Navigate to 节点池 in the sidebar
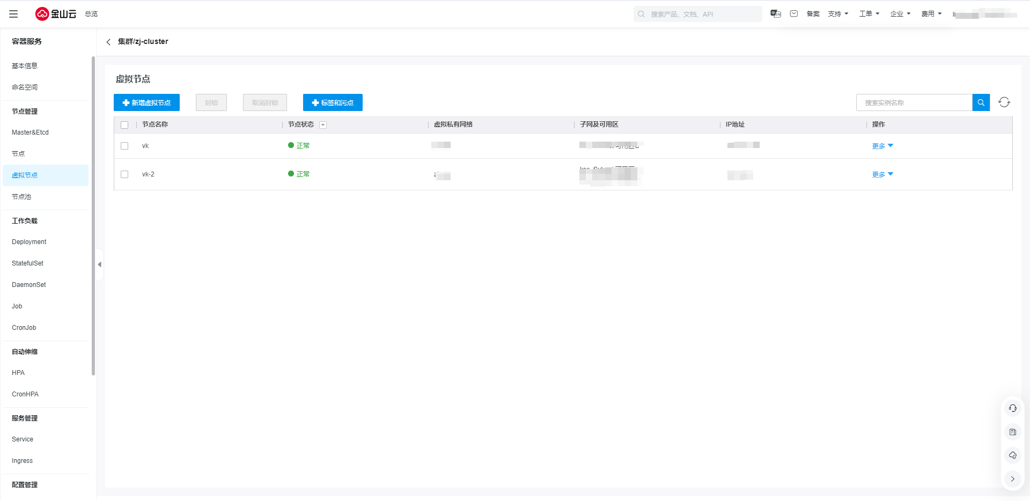 21,197
